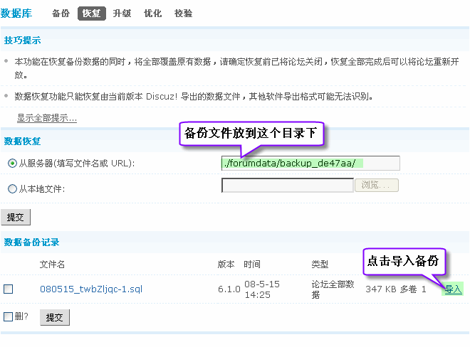Image resolution: width=470 pixels, height=347 pixels.
Task: Open the 080515_twbZljqc-1.sql file link
Action: click(x=91, y=289)
